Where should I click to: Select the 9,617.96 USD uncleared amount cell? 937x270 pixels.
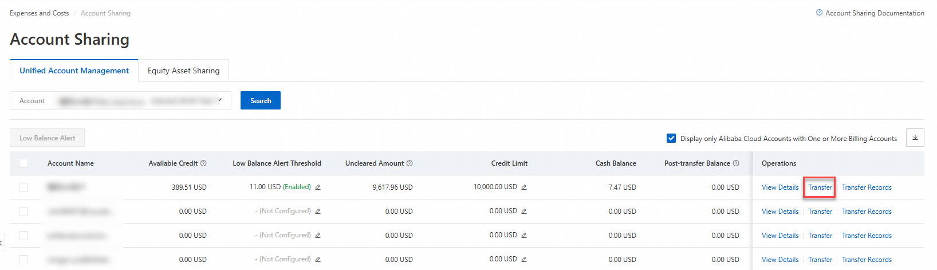[392, 187]
